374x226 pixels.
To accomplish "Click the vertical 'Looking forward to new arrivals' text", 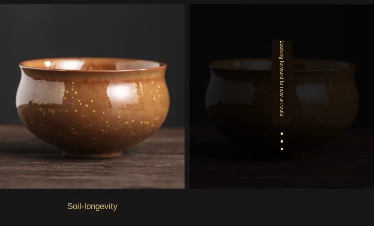I will click(282, 78).
